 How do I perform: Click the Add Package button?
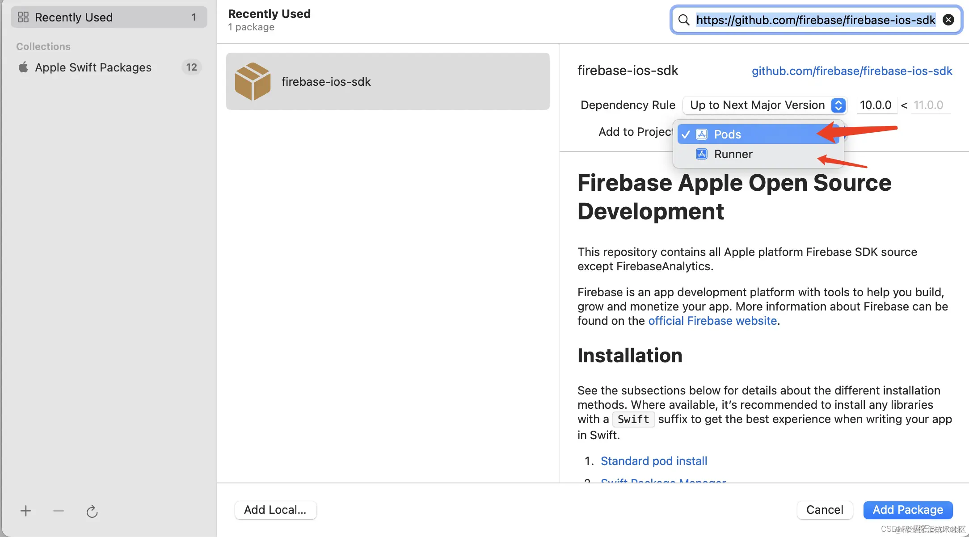click(x=907, y=510)
